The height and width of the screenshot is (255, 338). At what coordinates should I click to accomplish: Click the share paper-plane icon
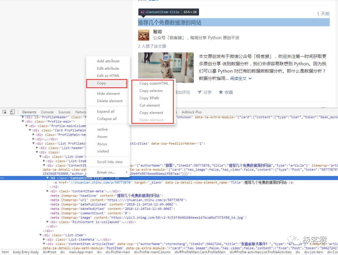(200, 92)
